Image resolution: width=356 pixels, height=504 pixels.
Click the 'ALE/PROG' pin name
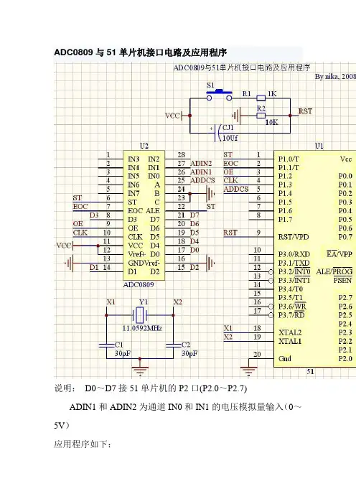click(334, 272)
